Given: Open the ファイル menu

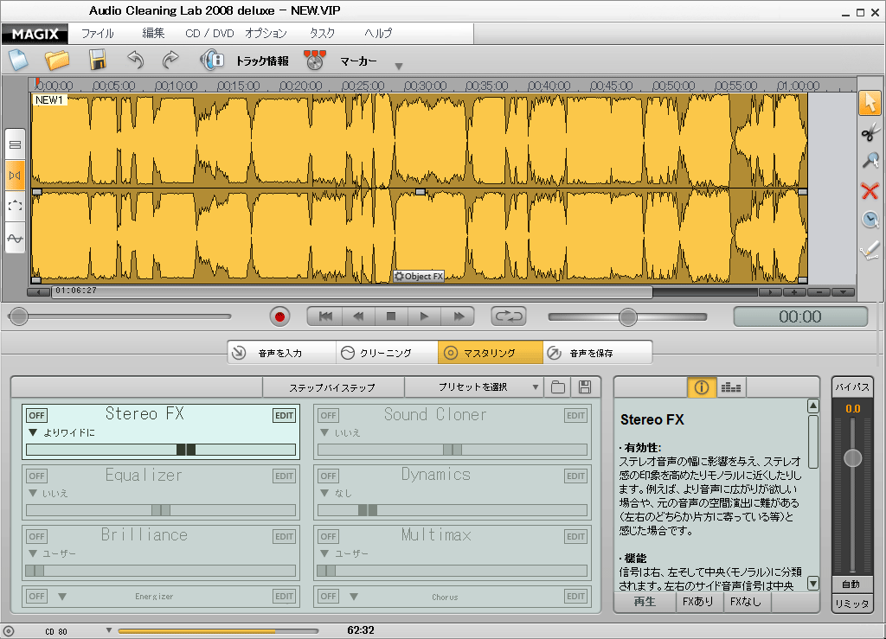Looking at the screenshot, I should [97, 34].
